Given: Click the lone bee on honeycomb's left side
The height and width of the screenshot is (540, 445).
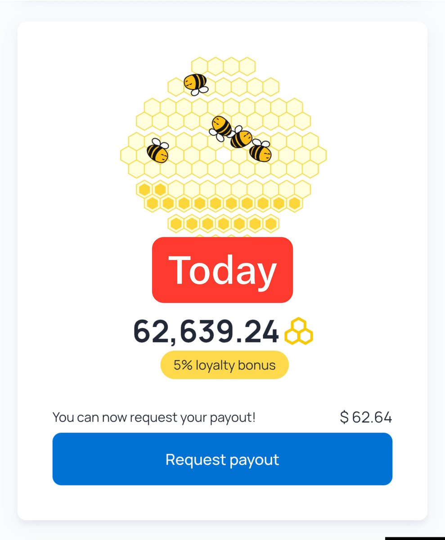Looking at the screenshot, I should tap(158, 151).
